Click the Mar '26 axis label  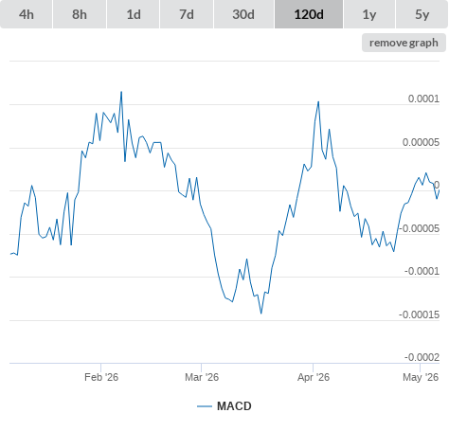point(202,377)
